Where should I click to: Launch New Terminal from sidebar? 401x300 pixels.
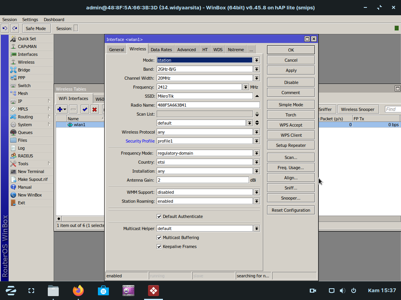pyautogui.click(x=31, y=172)
